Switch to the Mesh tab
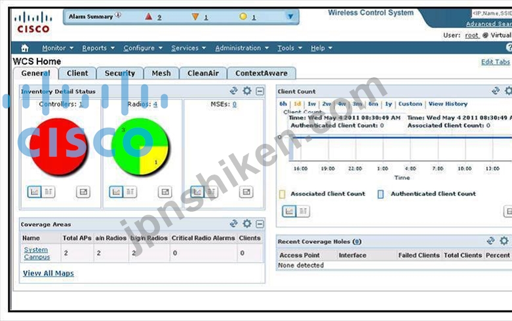This screenshot has width=512, height=321. [x=161, y=73]
